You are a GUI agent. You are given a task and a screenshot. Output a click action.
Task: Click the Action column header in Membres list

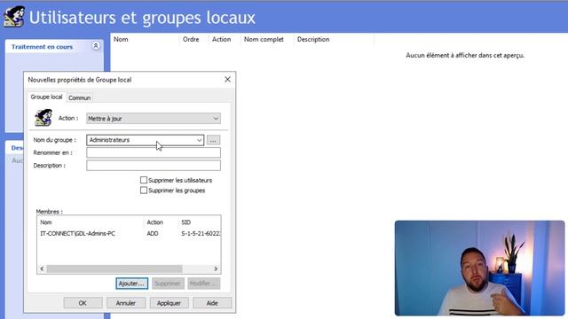coord(162,222)
